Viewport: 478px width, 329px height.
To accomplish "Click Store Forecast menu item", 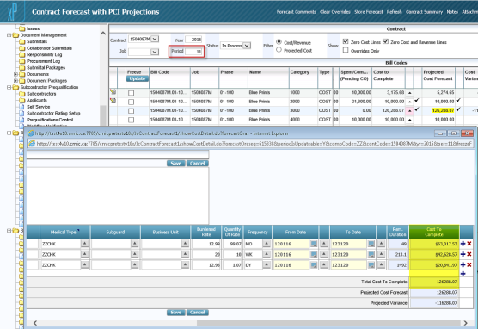I will tap(369, 12).
